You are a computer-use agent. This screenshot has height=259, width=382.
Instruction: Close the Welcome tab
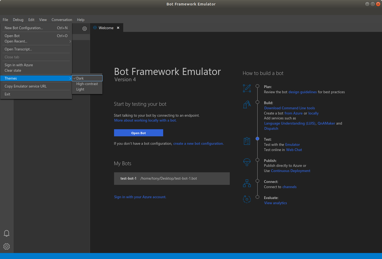pos(118,28)
